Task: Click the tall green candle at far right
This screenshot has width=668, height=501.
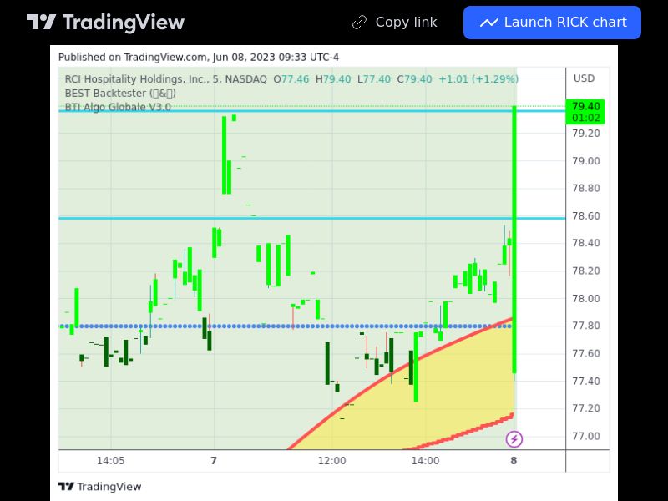Action: pos(514,240)
